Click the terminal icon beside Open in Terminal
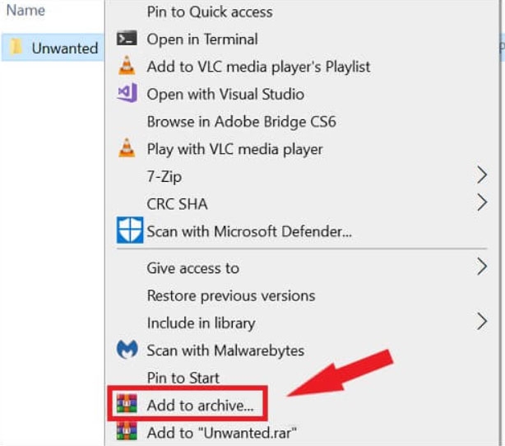Image resolution: width=505 pixels, height=446 pixels. coord(127,39)
